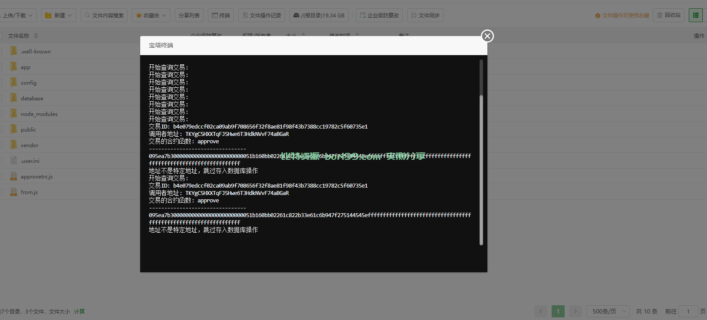Open the 上传/下载 dropdown

[17, 15]
